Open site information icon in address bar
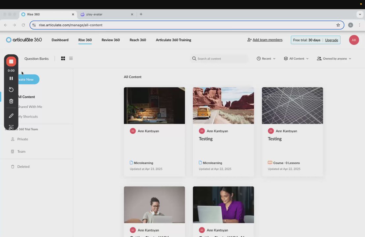This screenshot has height=237, width=365. [34, 25]
